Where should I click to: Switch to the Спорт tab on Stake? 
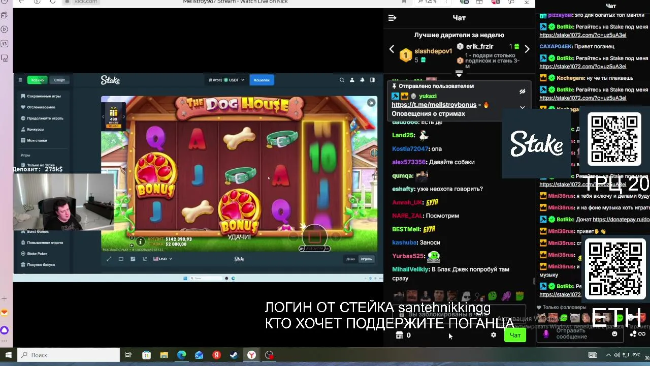pos(59,80)
